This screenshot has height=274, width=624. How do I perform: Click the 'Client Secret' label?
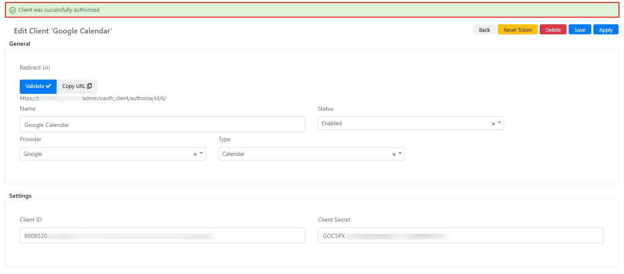334,220
